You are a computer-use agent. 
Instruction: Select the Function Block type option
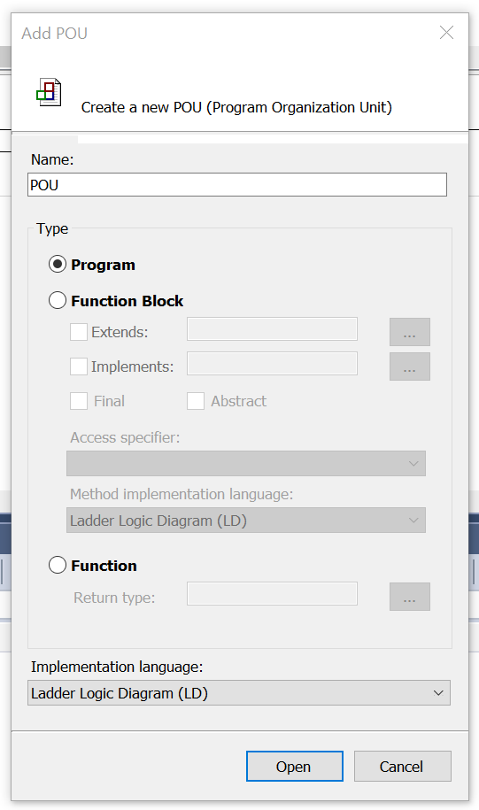(58, 301)
